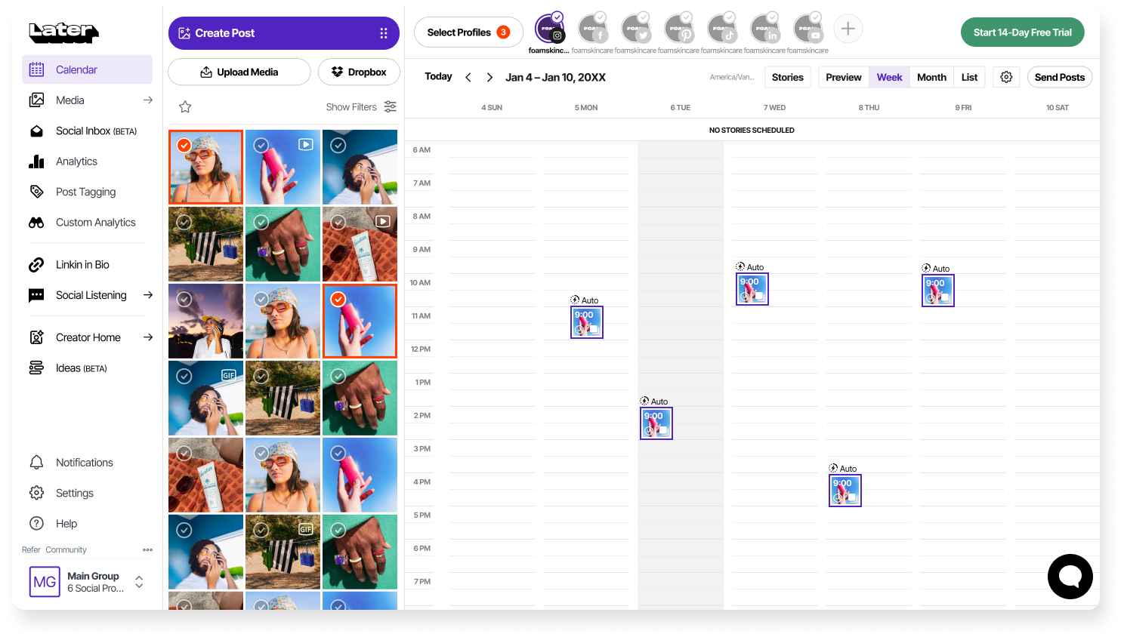This screenshot has height=640, width=1124.
Task: Switch to the Month calendar view
Action: [931, 77]
